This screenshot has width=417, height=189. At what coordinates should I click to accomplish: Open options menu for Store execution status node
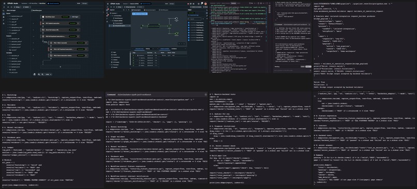coord(86,55)
